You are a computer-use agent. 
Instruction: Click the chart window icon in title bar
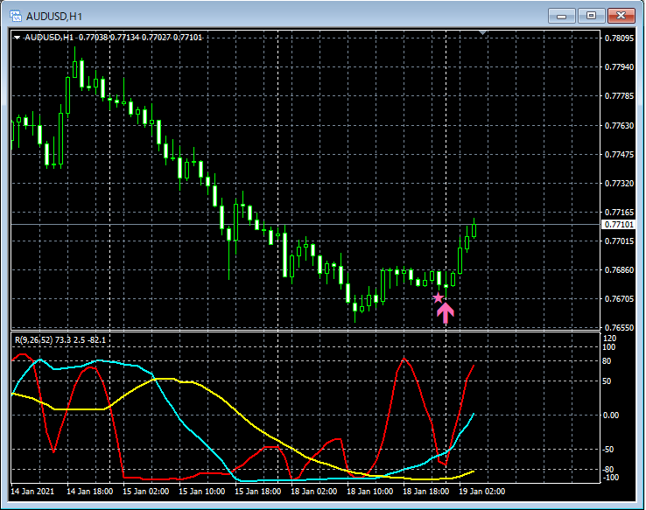[x=14, y=16]
